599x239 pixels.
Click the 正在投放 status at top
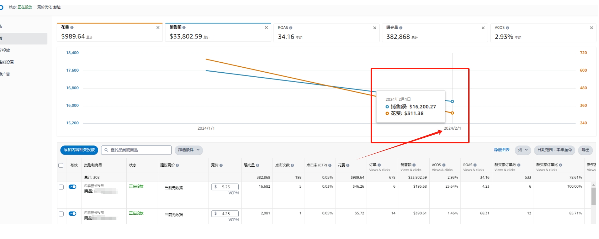(x=25, y=7)
